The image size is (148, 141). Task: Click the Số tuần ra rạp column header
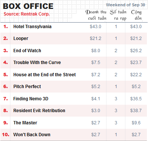(x=118, y=15)
